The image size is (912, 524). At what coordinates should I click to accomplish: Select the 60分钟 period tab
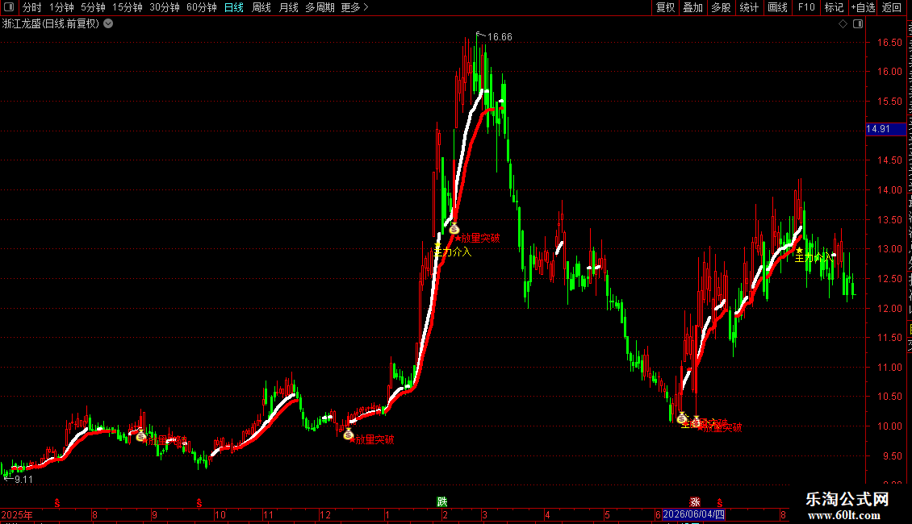[x=201, y=7]
